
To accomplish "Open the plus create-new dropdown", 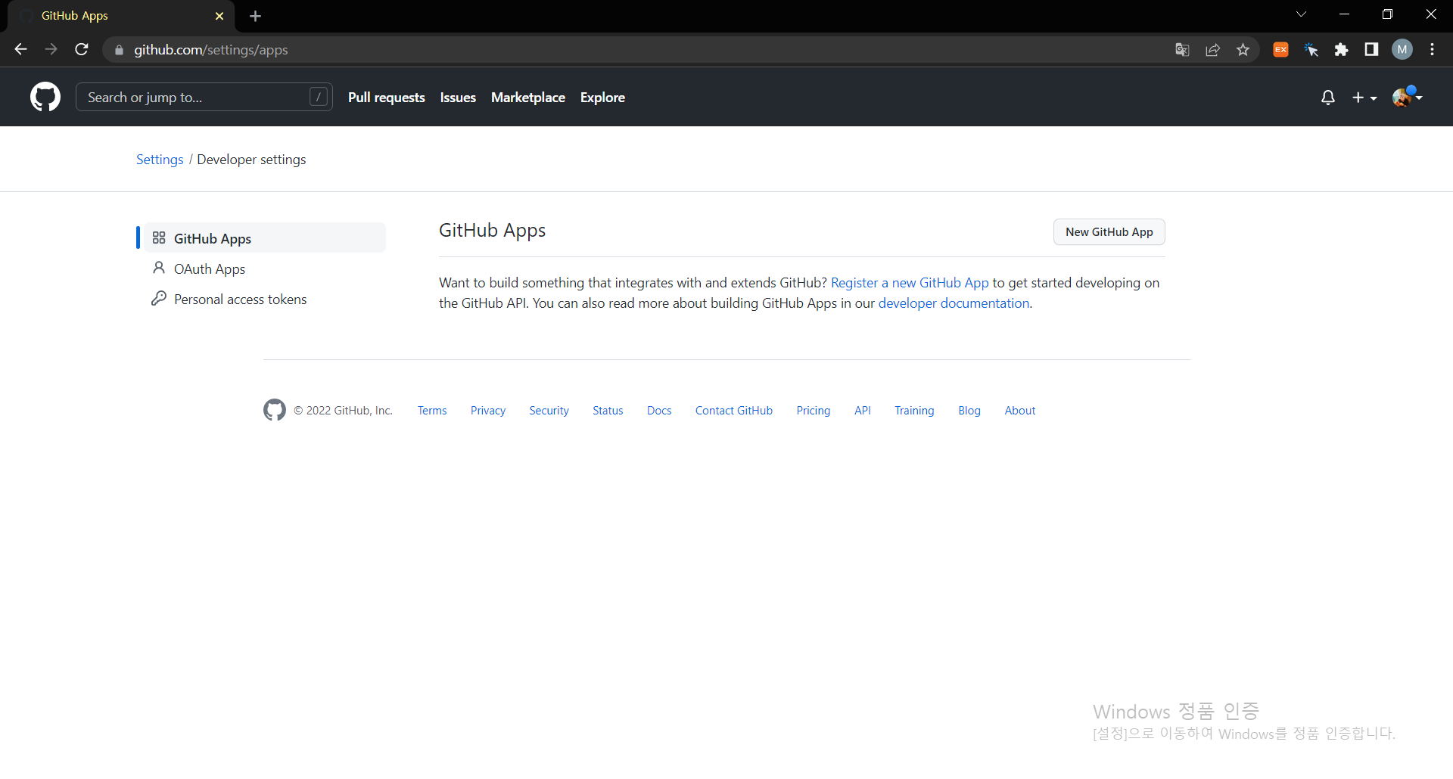I will coord(1364,98).
